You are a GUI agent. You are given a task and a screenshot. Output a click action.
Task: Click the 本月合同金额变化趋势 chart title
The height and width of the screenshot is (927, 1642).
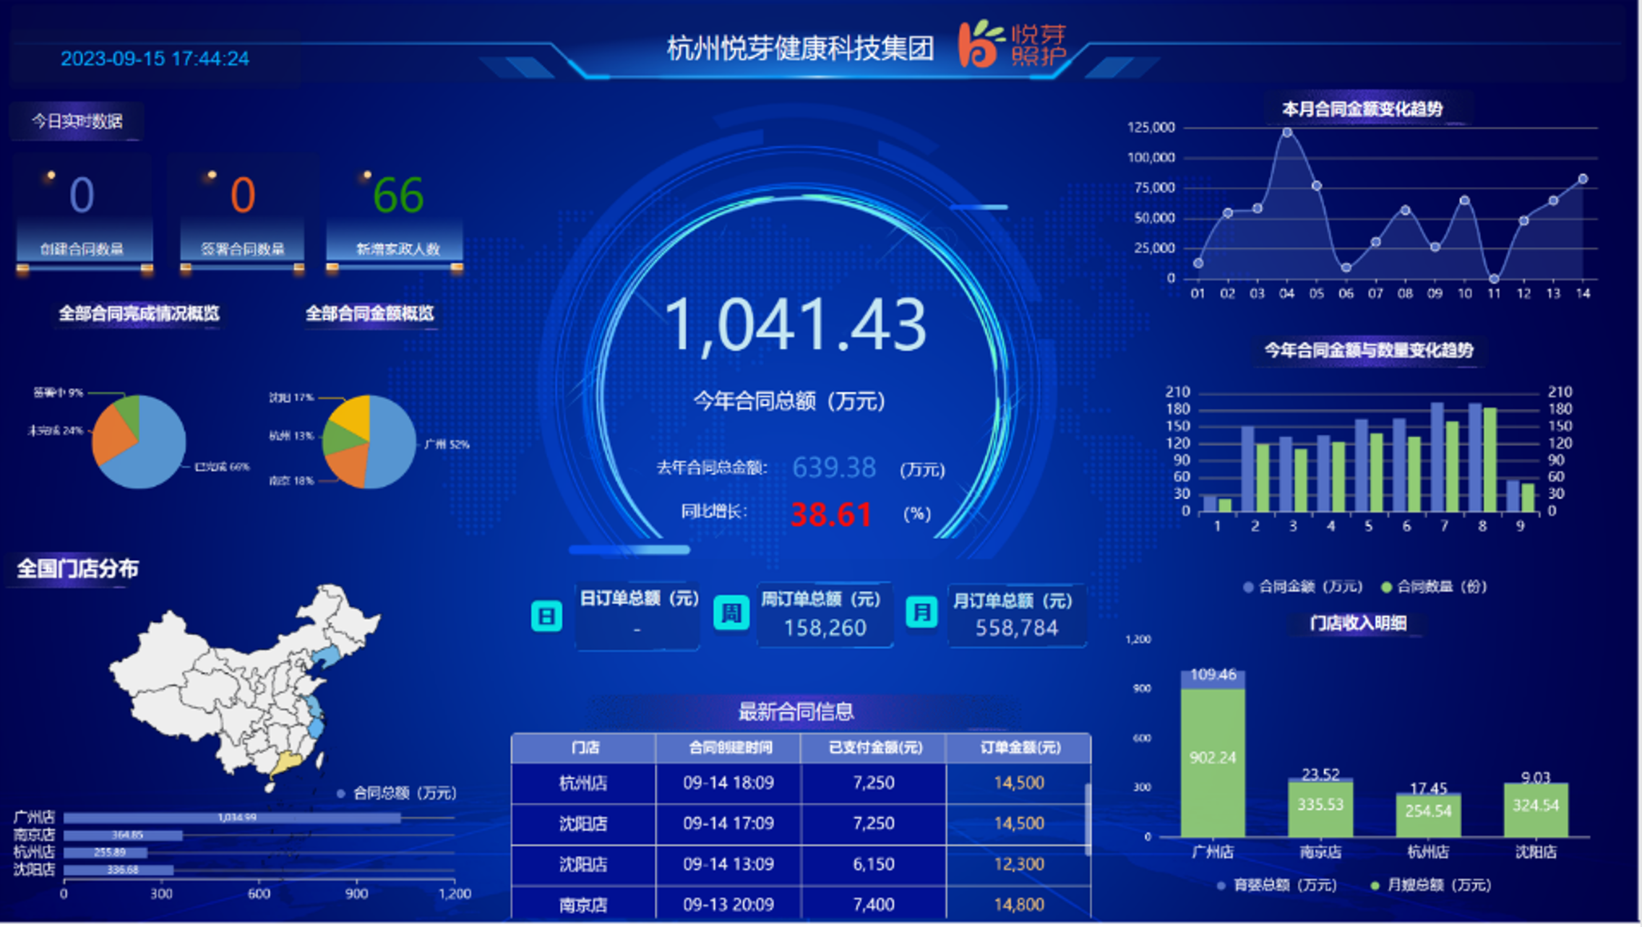1362,109
